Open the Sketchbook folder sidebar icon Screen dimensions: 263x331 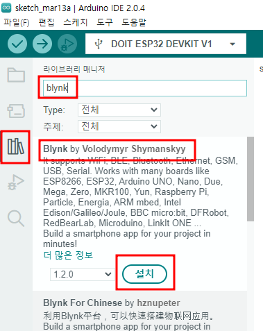pos(16,75)
